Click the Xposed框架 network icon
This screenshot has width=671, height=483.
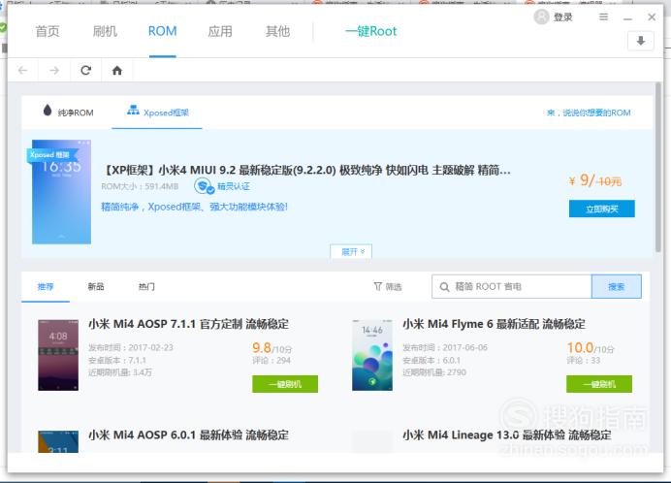(x=133, y=110)
